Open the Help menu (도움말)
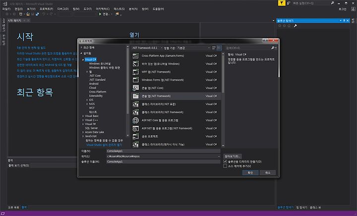 [x=158, y=9]
